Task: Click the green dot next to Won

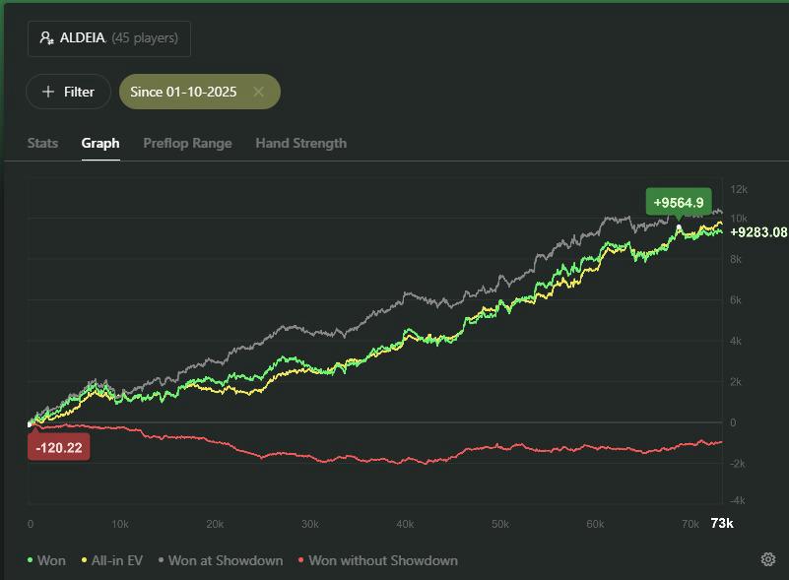Action: click(31, 560)
